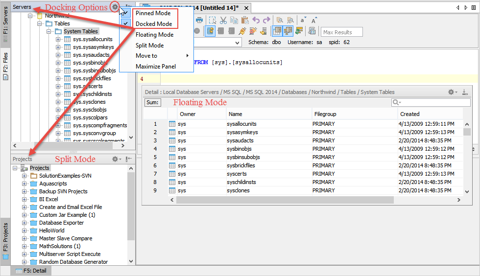
Task: Toggle the Docked Mode checkmark
Action: coord(125,23)
